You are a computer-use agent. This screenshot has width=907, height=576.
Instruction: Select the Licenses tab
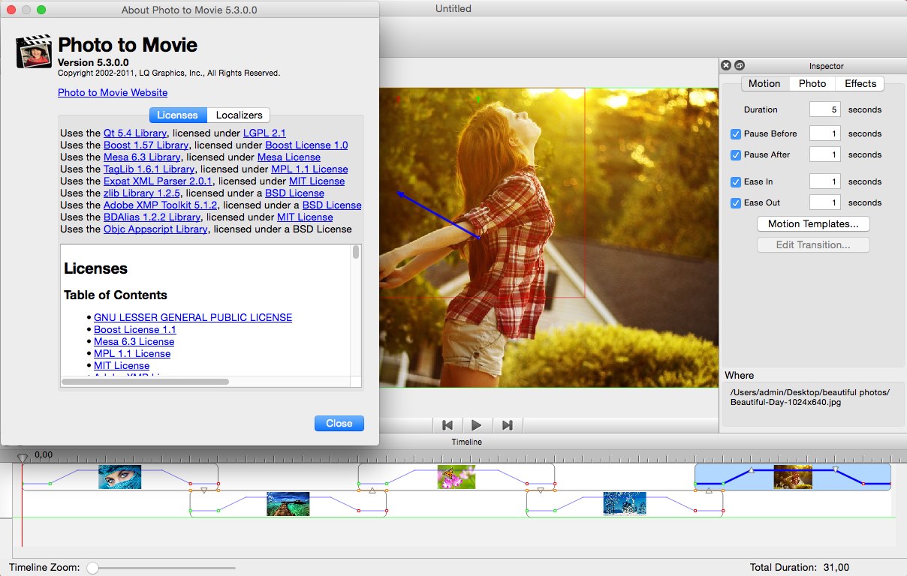click(x=177, y=115)
